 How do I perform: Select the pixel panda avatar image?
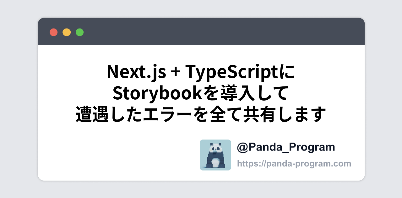click(215, 155)
